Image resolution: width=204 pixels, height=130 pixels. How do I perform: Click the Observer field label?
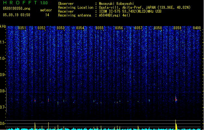pyautogui.click(x=66, y=4)
